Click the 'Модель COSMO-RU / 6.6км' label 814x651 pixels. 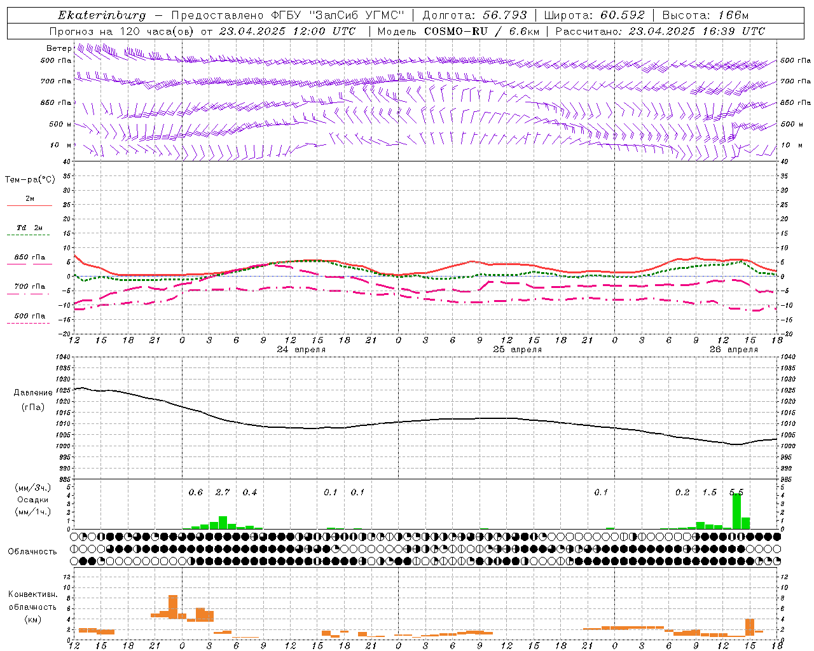(459, 31)
